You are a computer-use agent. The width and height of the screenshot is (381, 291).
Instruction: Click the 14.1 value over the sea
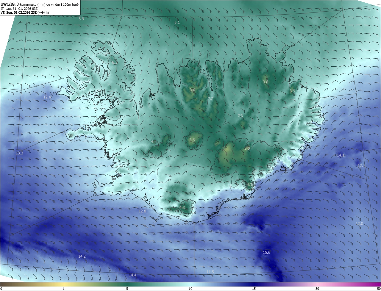point(341,155)
